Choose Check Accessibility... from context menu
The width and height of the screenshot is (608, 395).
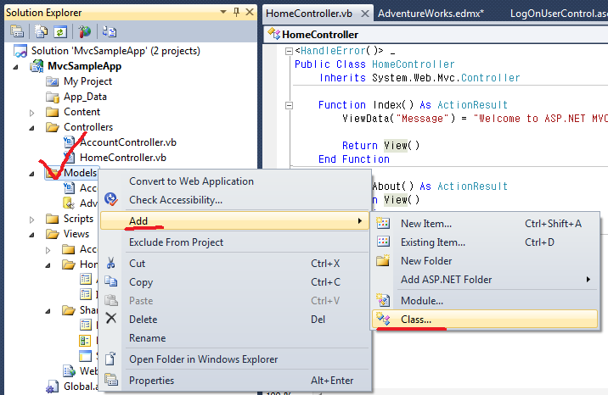[234, 200]
